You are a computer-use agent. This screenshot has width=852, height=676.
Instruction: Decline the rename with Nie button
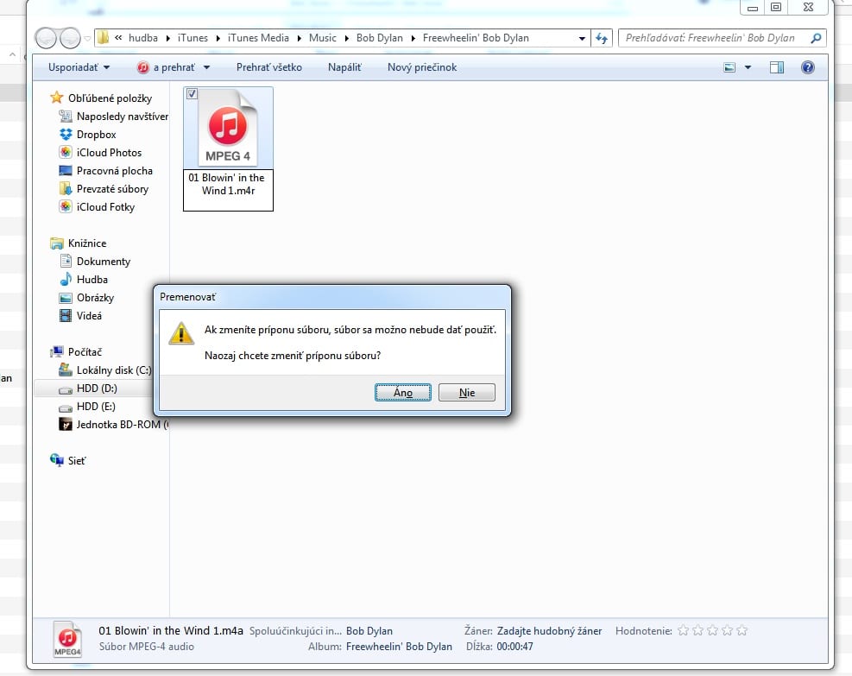467,392
